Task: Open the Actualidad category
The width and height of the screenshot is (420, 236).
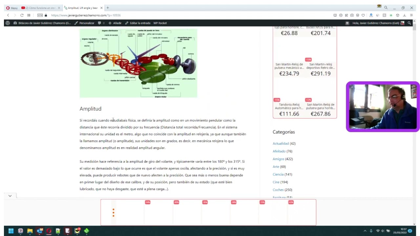Action: (x=281, y=144)
